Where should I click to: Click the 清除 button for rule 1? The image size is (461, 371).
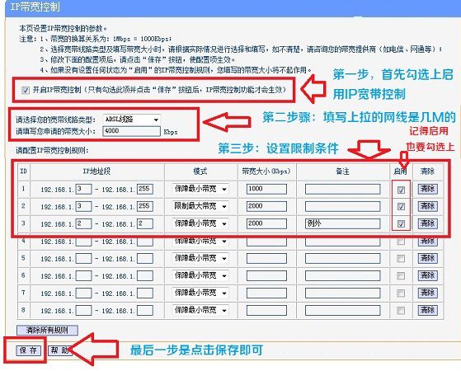click(x=428, y=189)
